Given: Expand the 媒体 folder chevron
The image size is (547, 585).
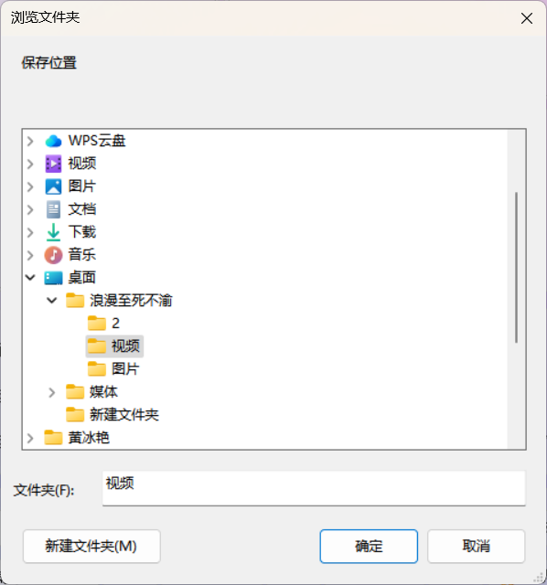Looking at the screenshot, I should [52, 392].
